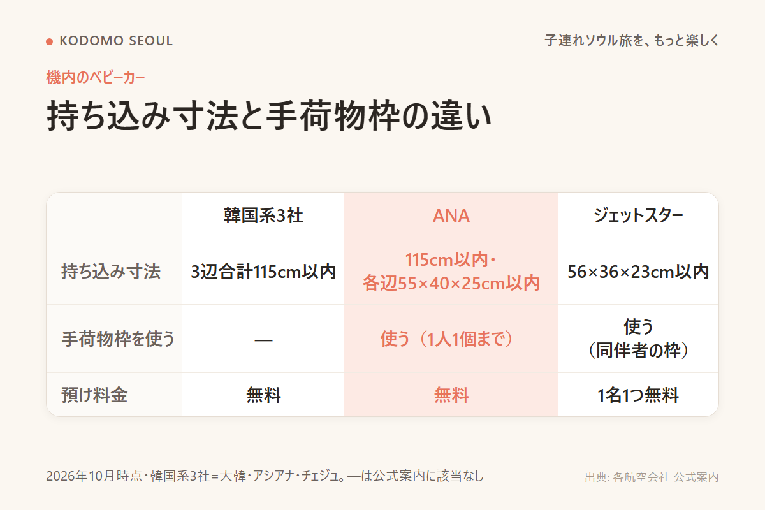Image resolution: width=765 pixels, height=510 pixels.
Task: Select the 韓国系3社 column header
Action: (263, 215)
